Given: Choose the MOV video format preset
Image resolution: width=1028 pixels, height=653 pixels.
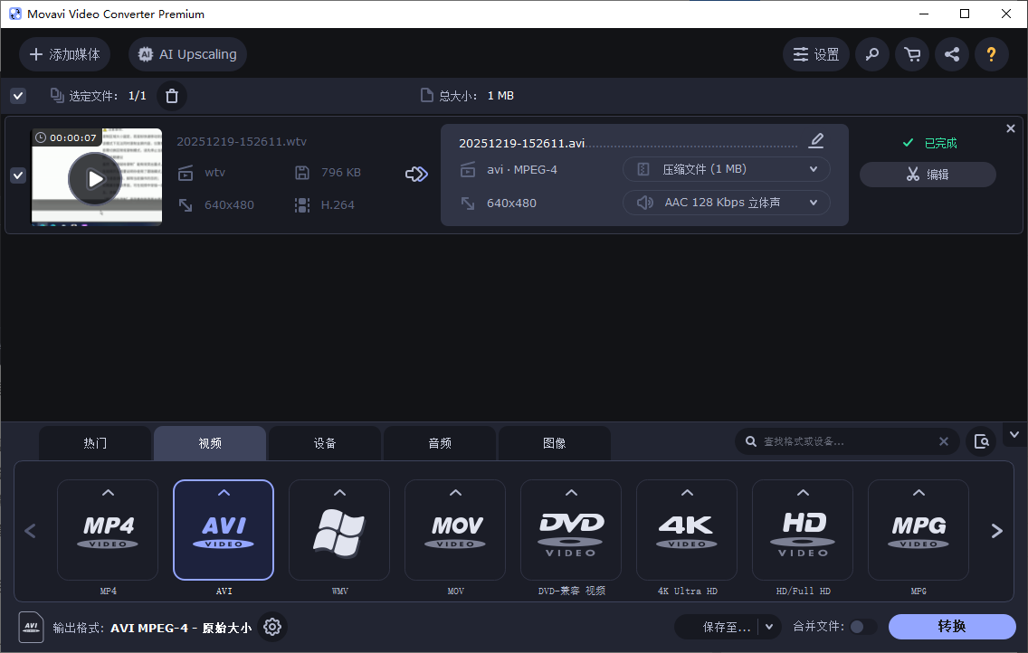Looking at the screenshot, I should tap(454, 530).
